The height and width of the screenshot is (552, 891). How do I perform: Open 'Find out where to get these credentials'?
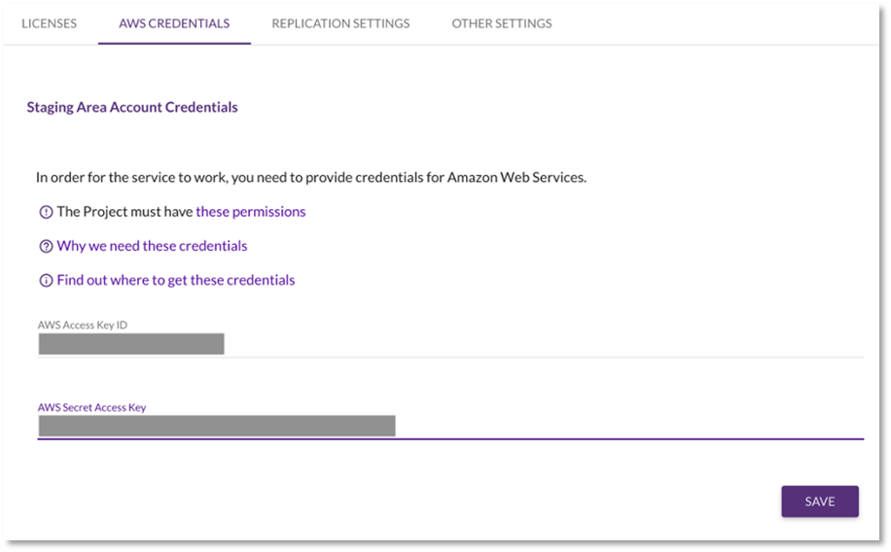click(176, 280)
